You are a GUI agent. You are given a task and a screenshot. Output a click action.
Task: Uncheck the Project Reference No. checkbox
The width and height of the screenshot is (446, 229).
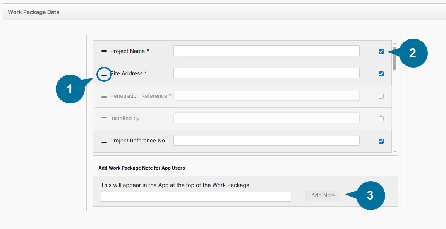click(x=381, y=141)
